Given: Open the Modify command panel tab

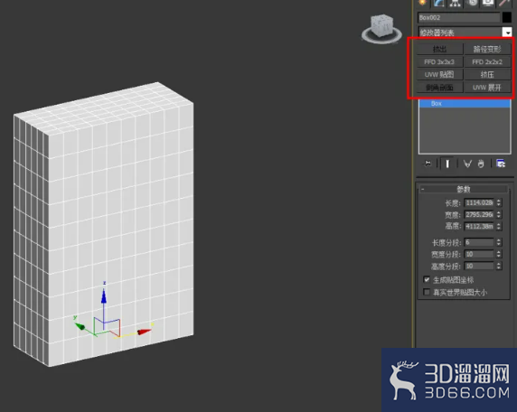Looking at the screenshot, I should (438, 3).
